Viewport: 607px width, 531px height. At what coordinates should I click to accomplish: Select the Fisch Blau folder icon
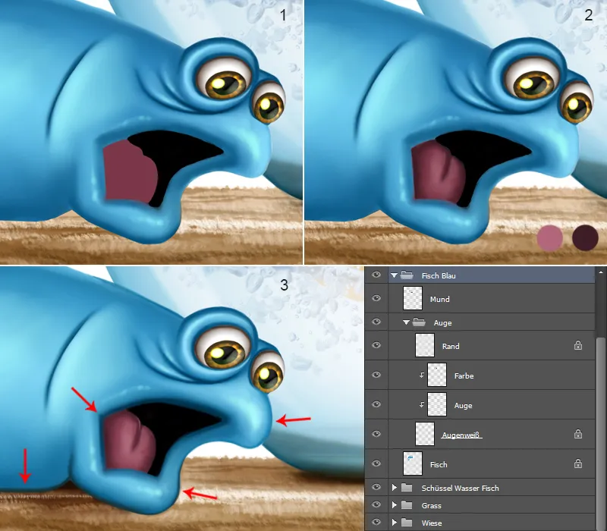pos(407,275)
